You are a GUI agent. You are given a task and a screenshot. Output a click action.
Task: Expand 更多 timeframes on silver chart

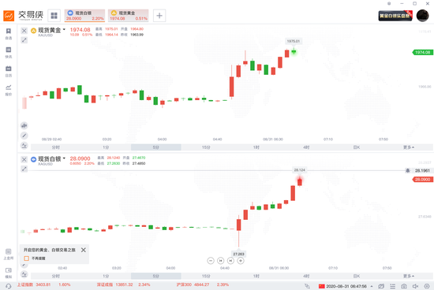[x=409, y=276]
